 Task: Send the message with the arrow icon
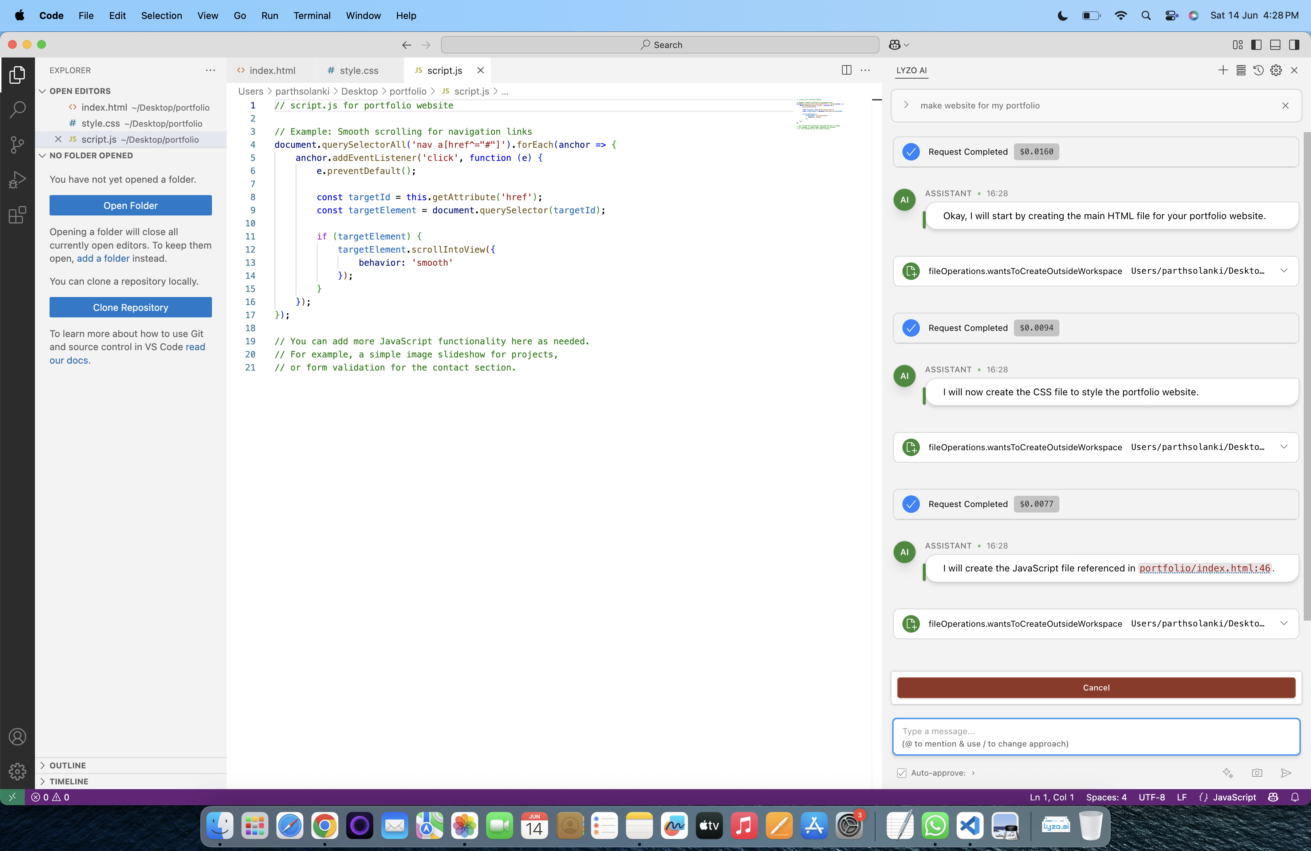(1286, 773)
